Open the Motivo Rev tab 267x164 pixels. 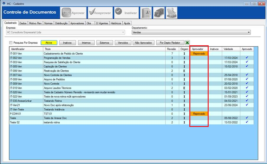35,23
